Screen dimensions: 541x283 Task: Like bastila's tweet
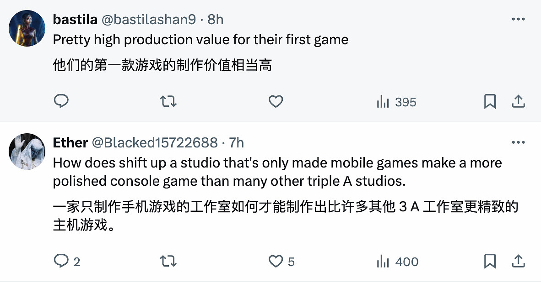(x=275, y=101)
